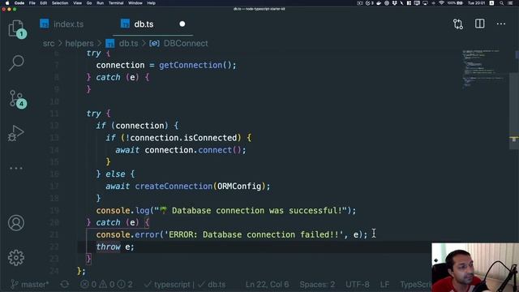Open the Selection menu
The height and width of the screenshot is (292, 519).
point(60,3)
